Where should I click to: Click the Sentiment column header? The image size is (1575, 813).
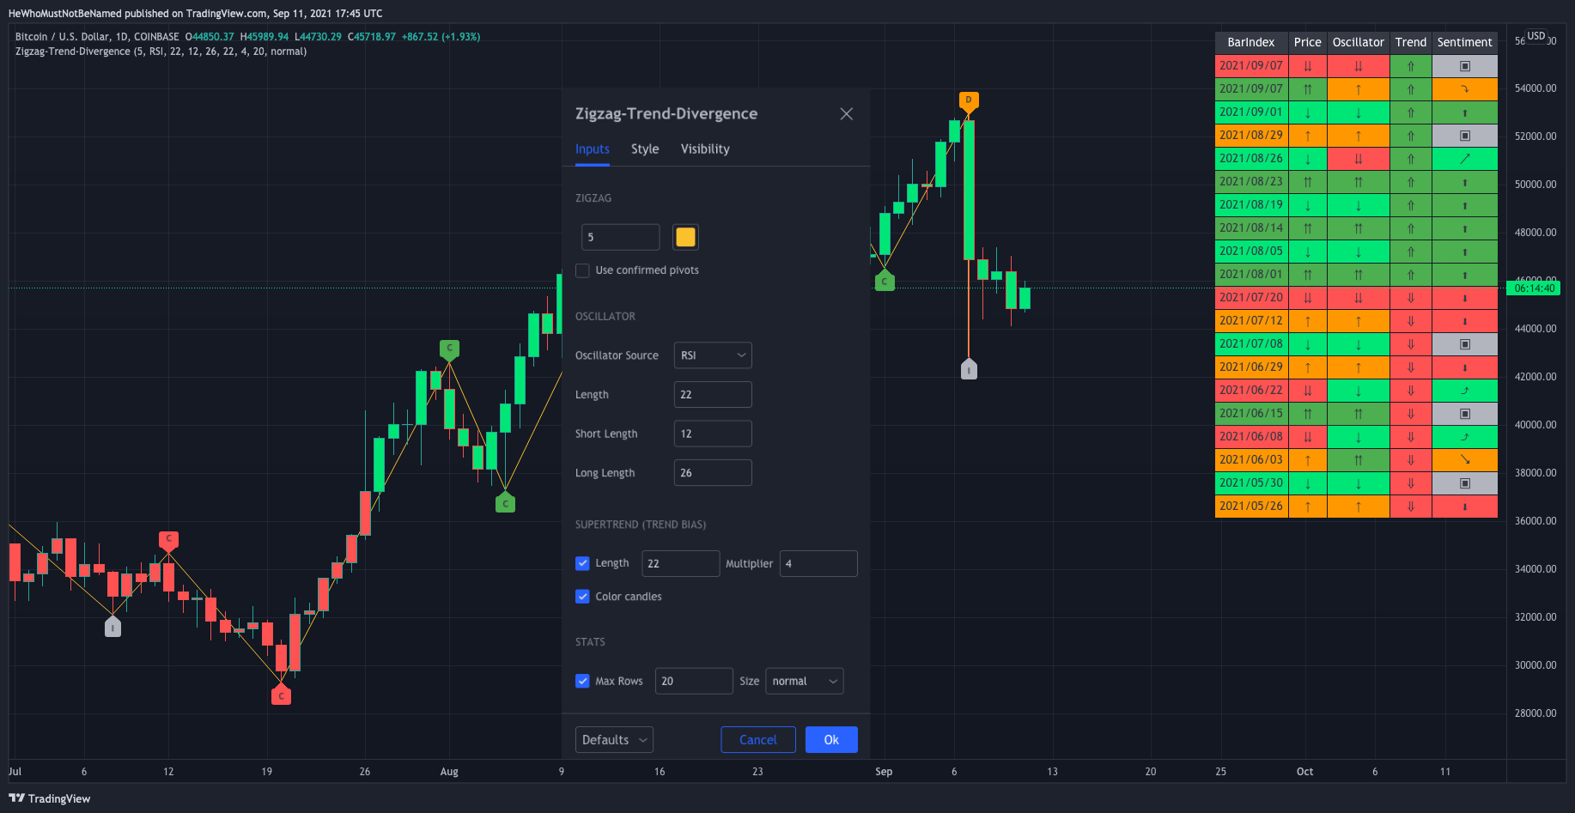pos(1464,42)
